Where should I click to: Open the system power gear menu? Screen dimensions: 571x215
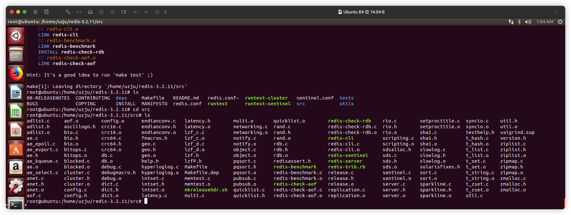pyautogui.click(x=560, y=22)
